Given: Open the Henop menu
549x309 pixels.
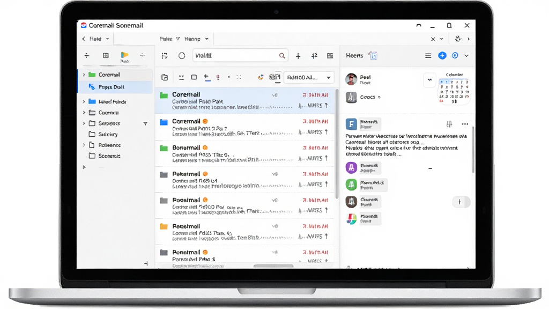Looking at the screenshot, I should point(196,39).
